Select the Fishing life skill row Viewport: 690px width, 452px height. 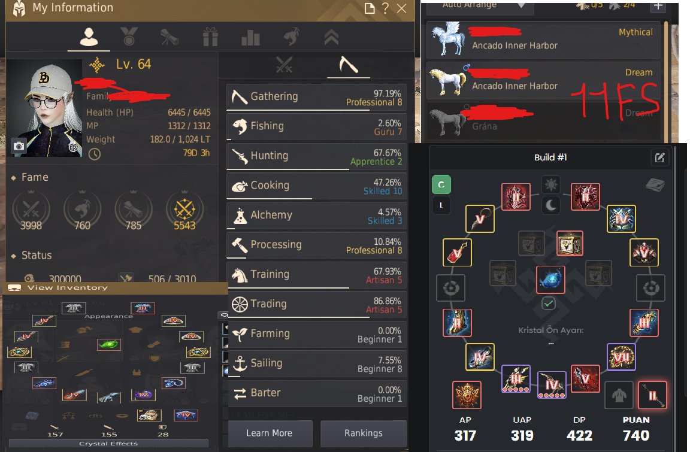[x=316, y=127]
